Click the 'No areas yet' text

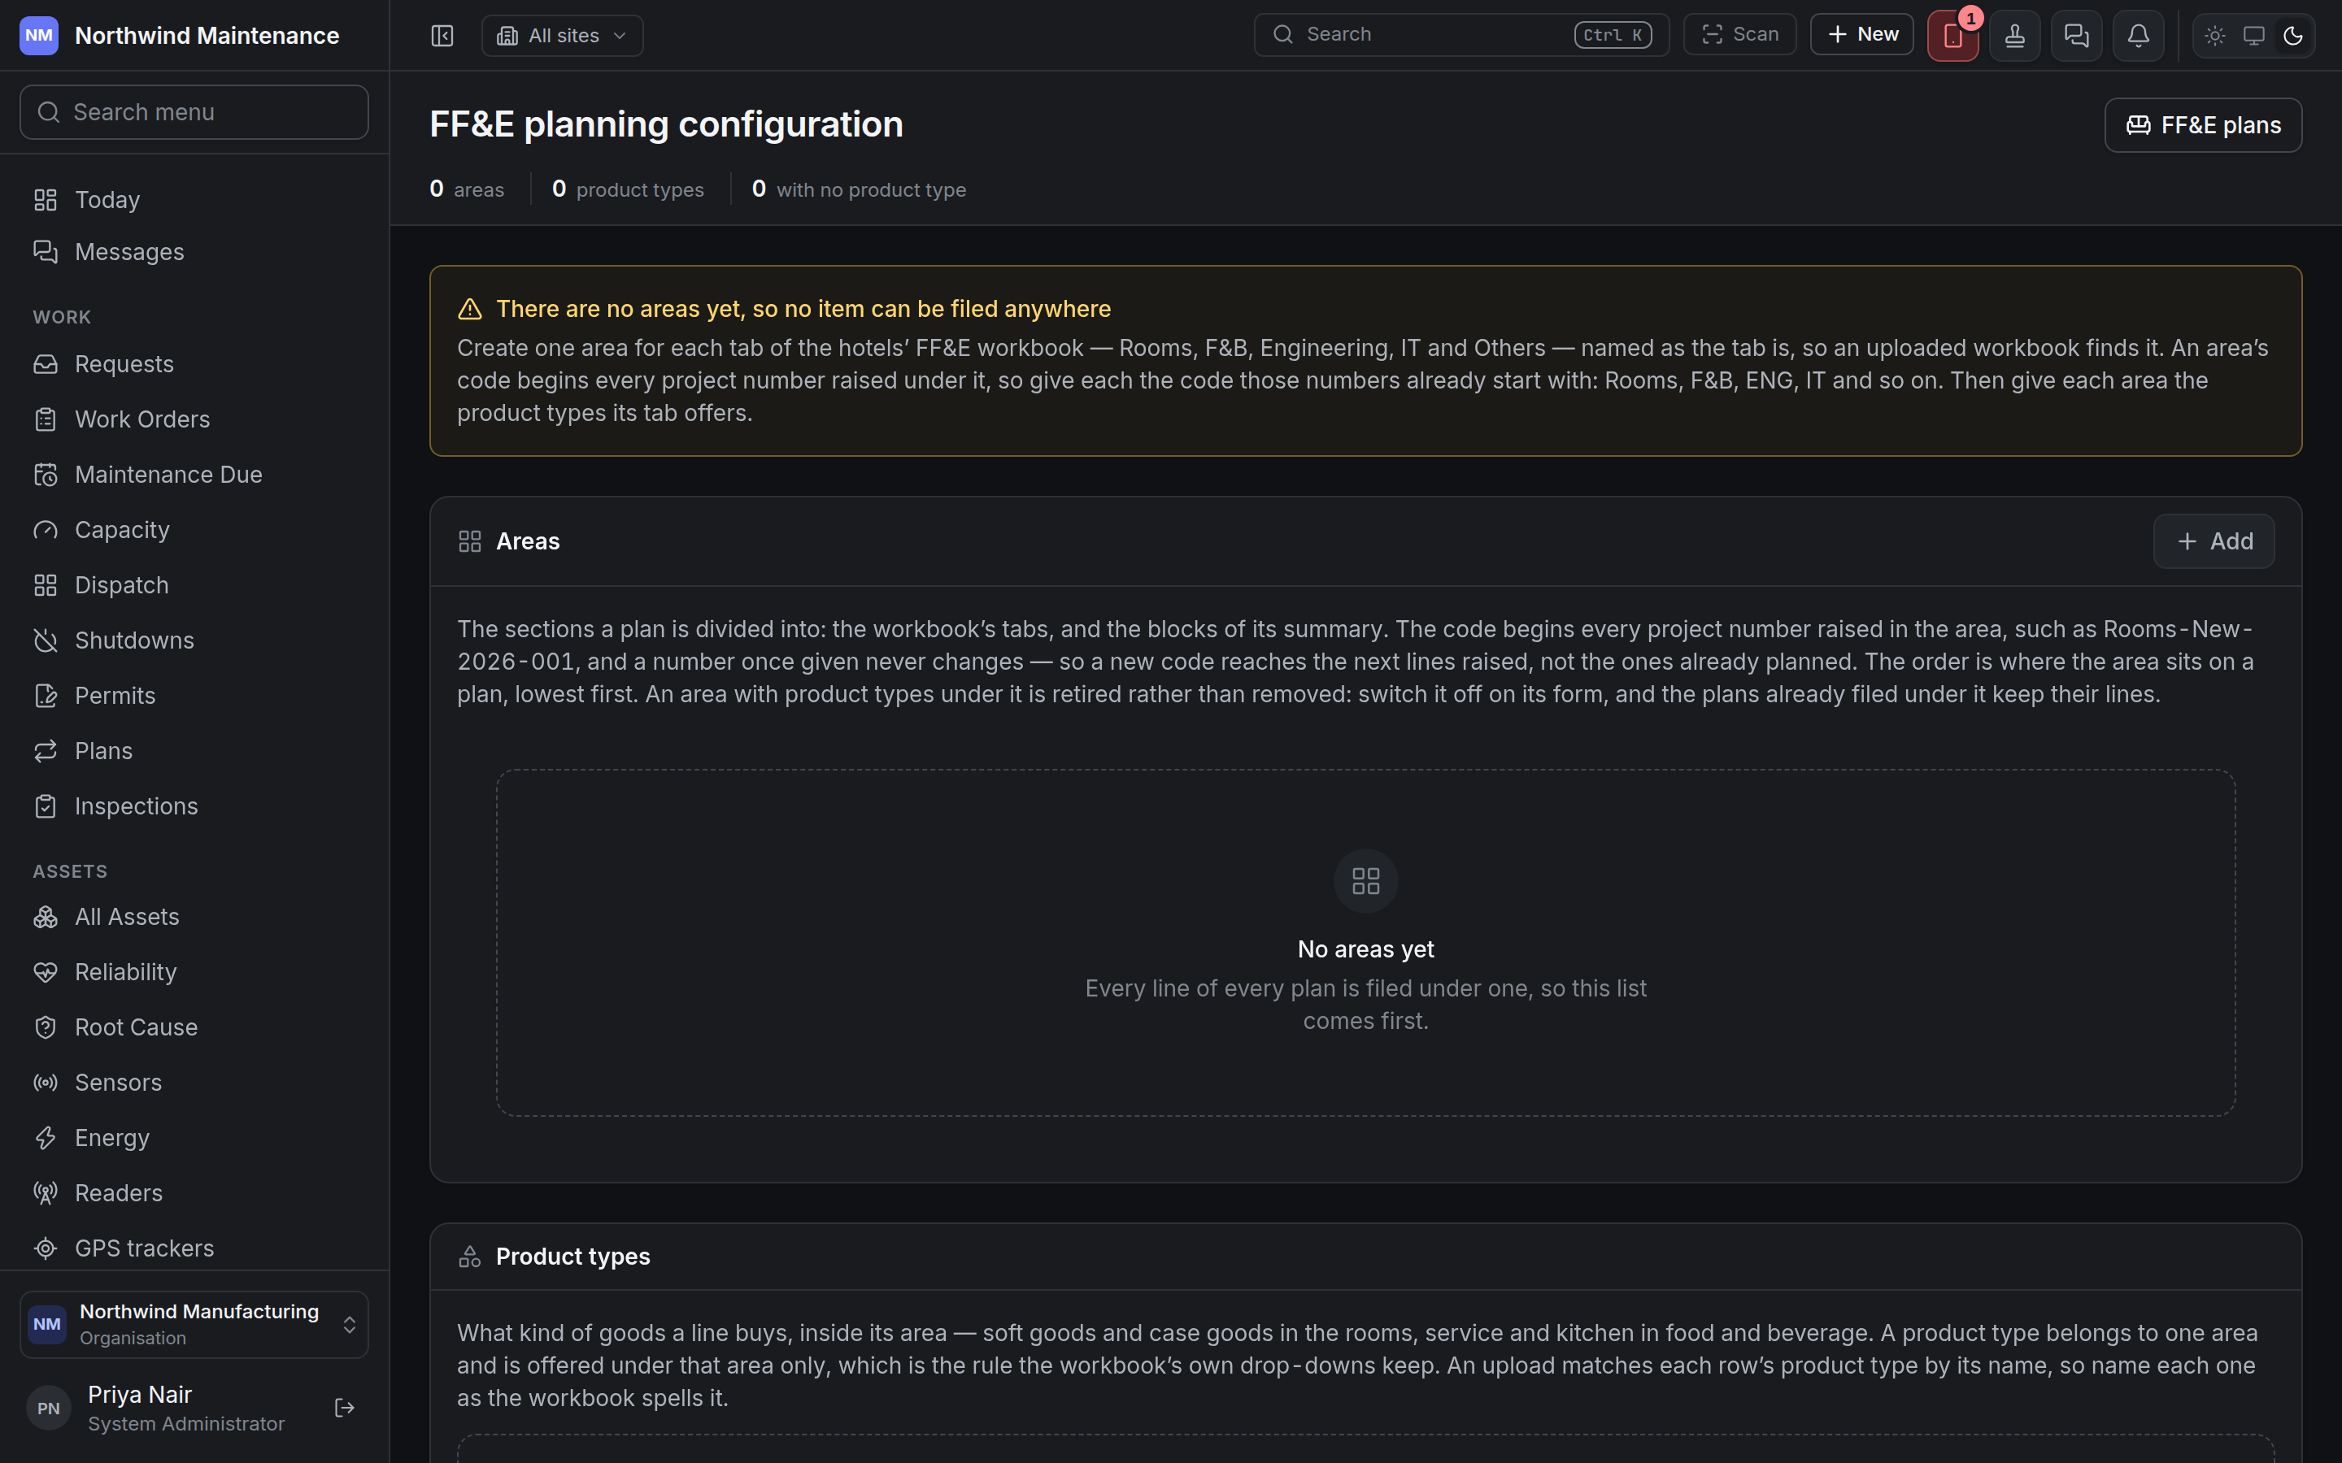1365,949
